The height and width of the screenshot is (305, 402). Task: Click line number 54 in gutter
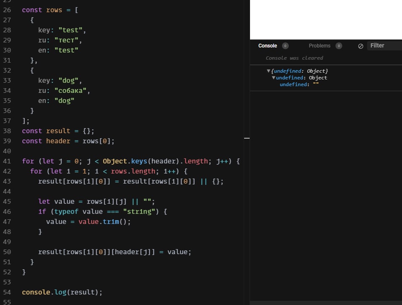pyautogui.click(x=7, y=292)
